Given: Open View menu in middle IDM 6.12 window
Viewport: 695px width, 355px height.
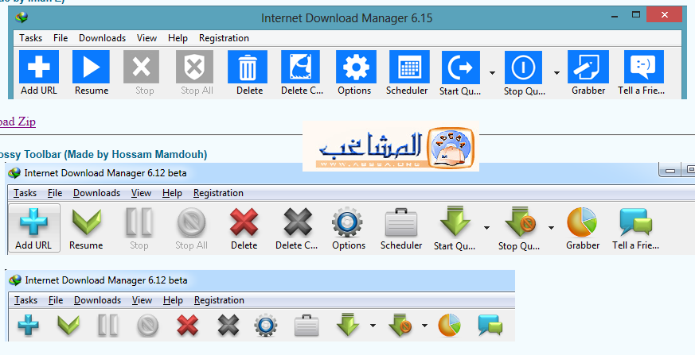Looking at the screenshot, I should 141,193.
